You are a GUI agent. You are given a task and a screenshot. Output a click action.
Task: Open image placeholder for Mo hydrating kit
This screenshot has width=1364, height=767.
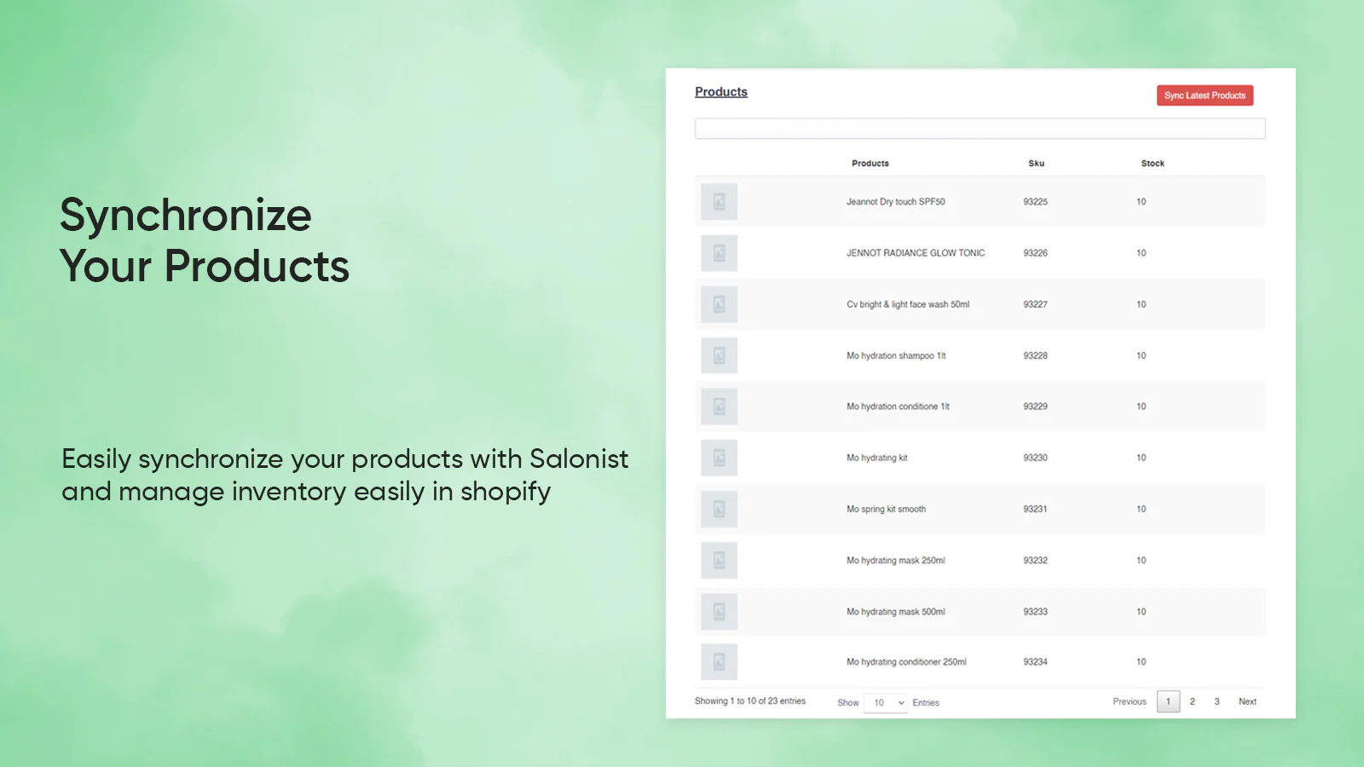(720, 458)
